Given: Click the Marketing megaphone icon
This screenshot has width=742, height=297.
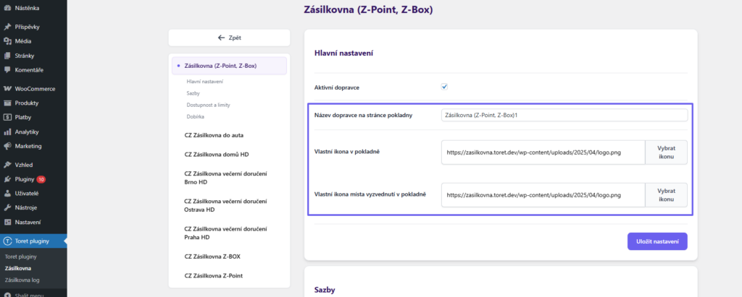Looking at the screenshot, I should click(7, 146).
